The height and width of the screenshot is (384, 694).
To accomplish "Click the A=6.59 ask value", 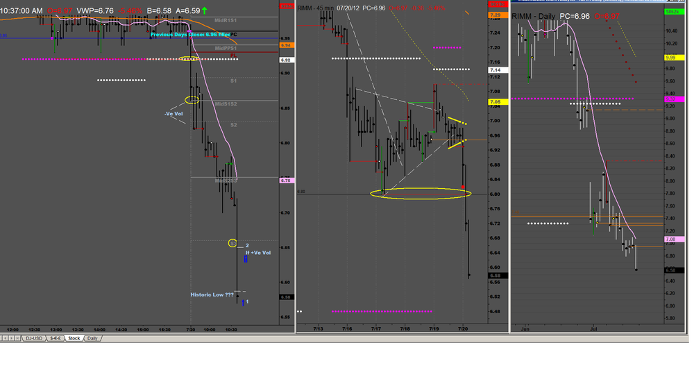I will [187, 10].
